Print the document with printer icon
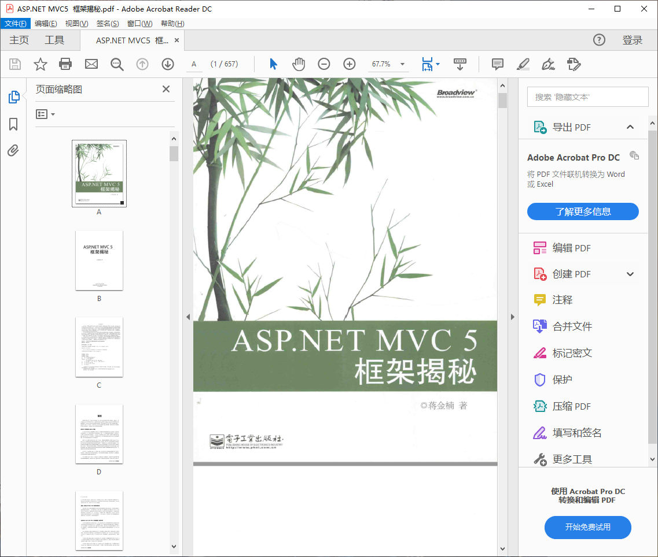The height and width of the screenshot is (557, 658). tap(65, 64)
